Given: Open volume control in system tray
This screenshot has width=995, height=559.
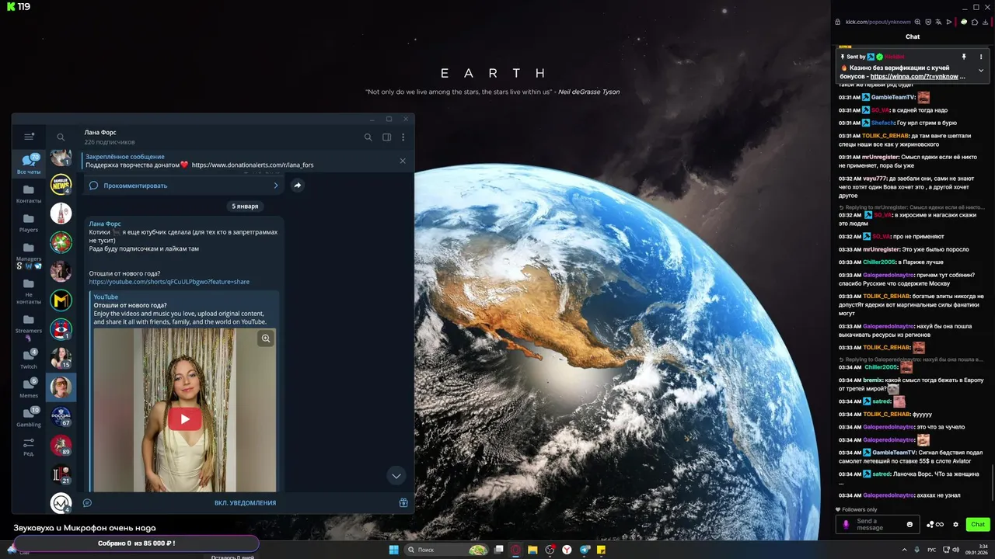Looking at the screenshot, I should (x=955, y=550).
